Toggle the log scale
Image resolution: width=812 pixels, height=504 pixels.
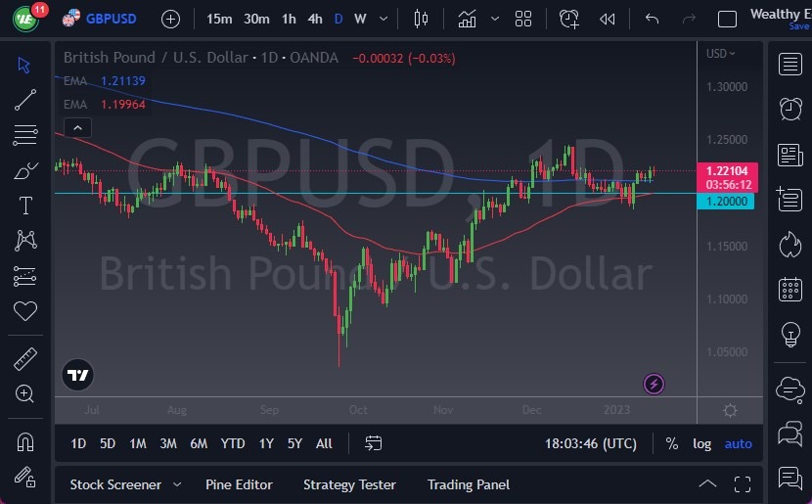coord(701,444)
